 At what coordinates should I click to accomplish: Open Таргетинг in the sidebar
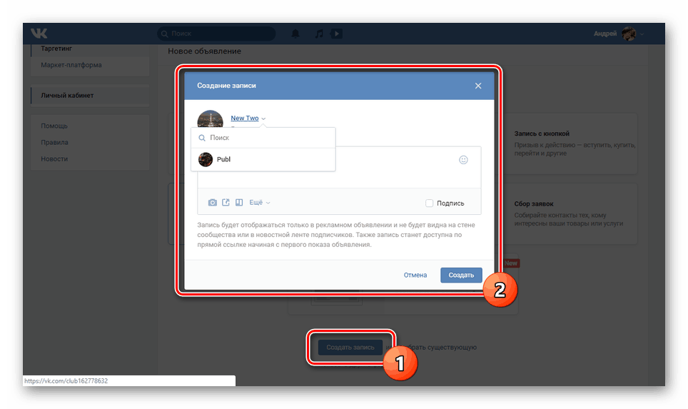tap(56, 49)
